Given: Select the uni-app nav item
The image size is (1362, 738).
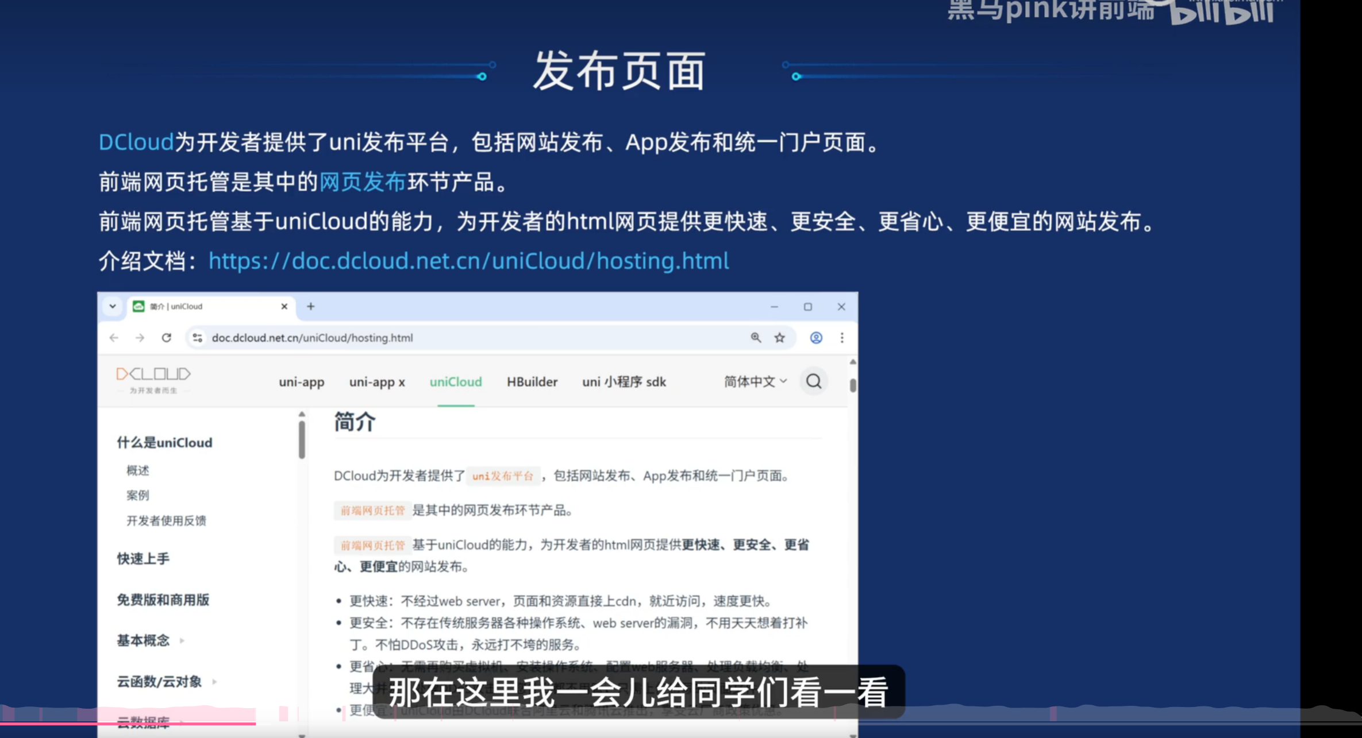Looking at the screenshot, I should coord(301,382).
